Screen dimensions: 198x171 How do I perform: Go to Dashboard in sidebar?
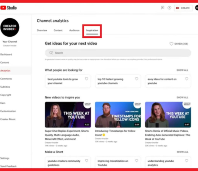(x=6, y=54)
